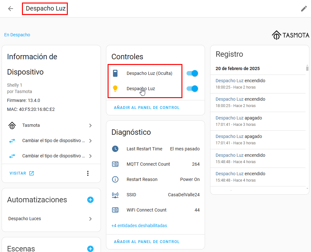
Task: Show the +4 entidades deshabilitadas
Action: [139, 226]
